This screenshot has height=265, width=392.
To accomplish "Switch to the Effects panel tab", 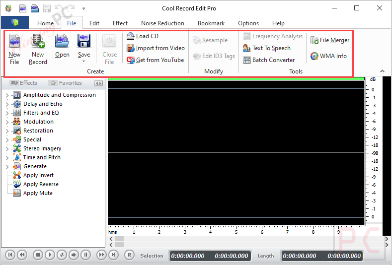I will point(23,83).
